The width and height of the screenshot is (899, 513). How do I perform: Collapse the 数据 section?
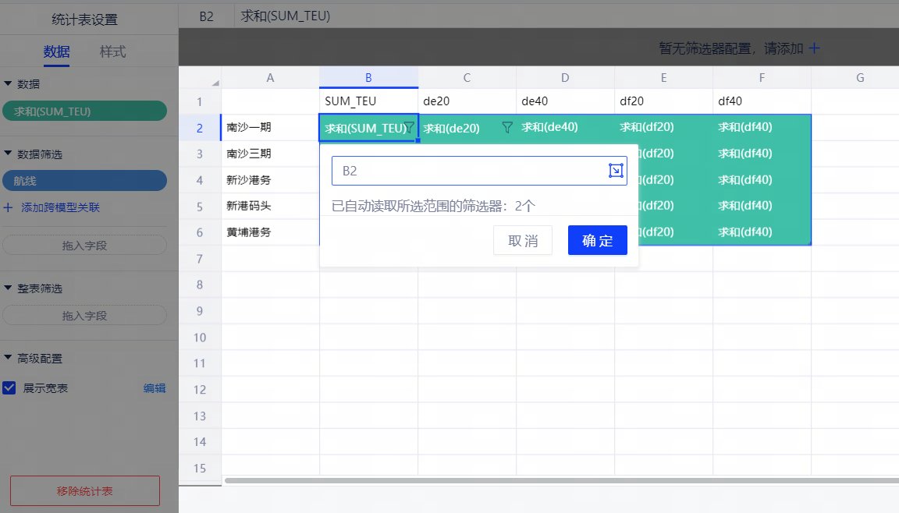pyautogui.click(x=8, y=84)
